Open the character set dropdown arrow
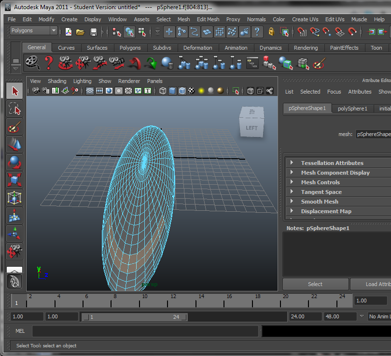The width and height of the screenshot is (391, 356). pyautogui.click(x=362, y=316)
